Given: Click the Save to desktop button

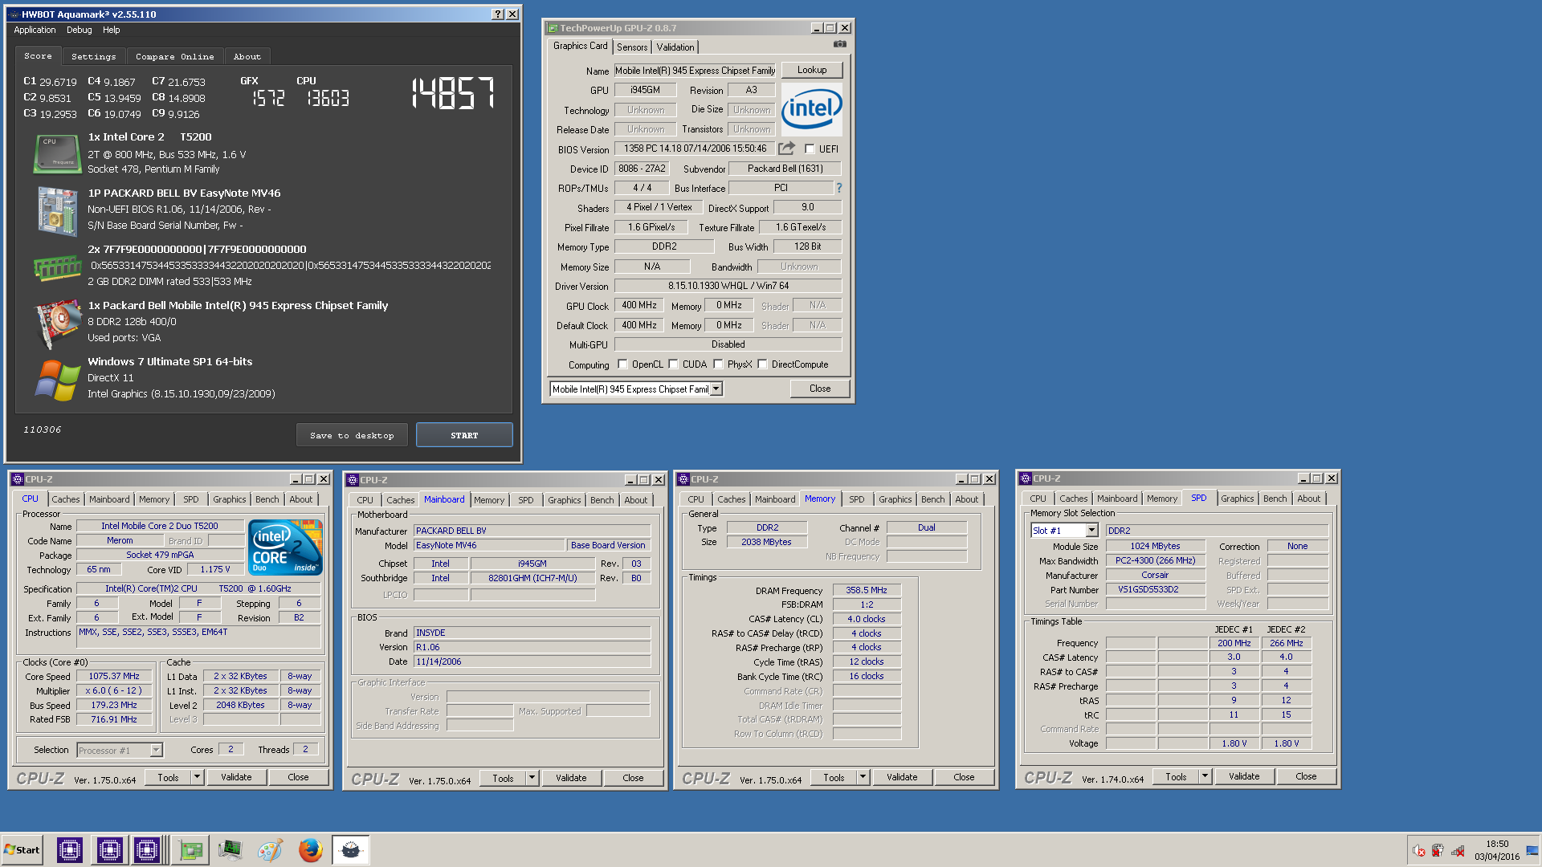Looking at the screenshot, I should (352, 435).
